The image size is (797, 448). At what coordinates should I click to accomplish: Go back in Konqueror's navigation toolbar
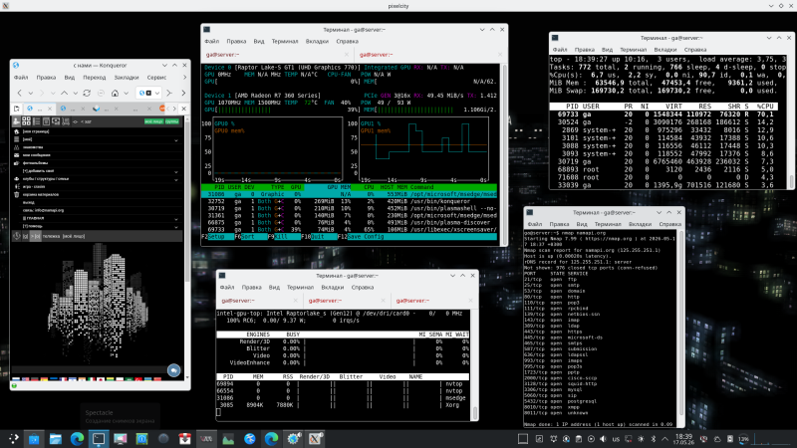point(19,93)
